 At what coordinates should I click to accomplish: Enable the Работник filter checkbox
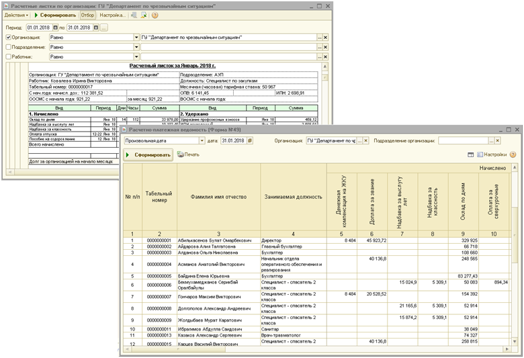tap(8, 57)
